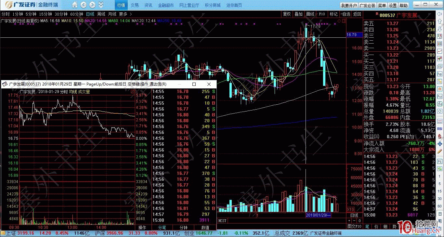Open the 积分商城 tab
The height and width of the screenshot is (237, 444).
click(x=213, y=5)
